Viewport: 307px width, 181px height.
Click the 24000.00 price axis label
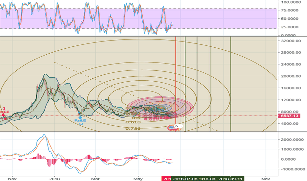click(291, 65)
